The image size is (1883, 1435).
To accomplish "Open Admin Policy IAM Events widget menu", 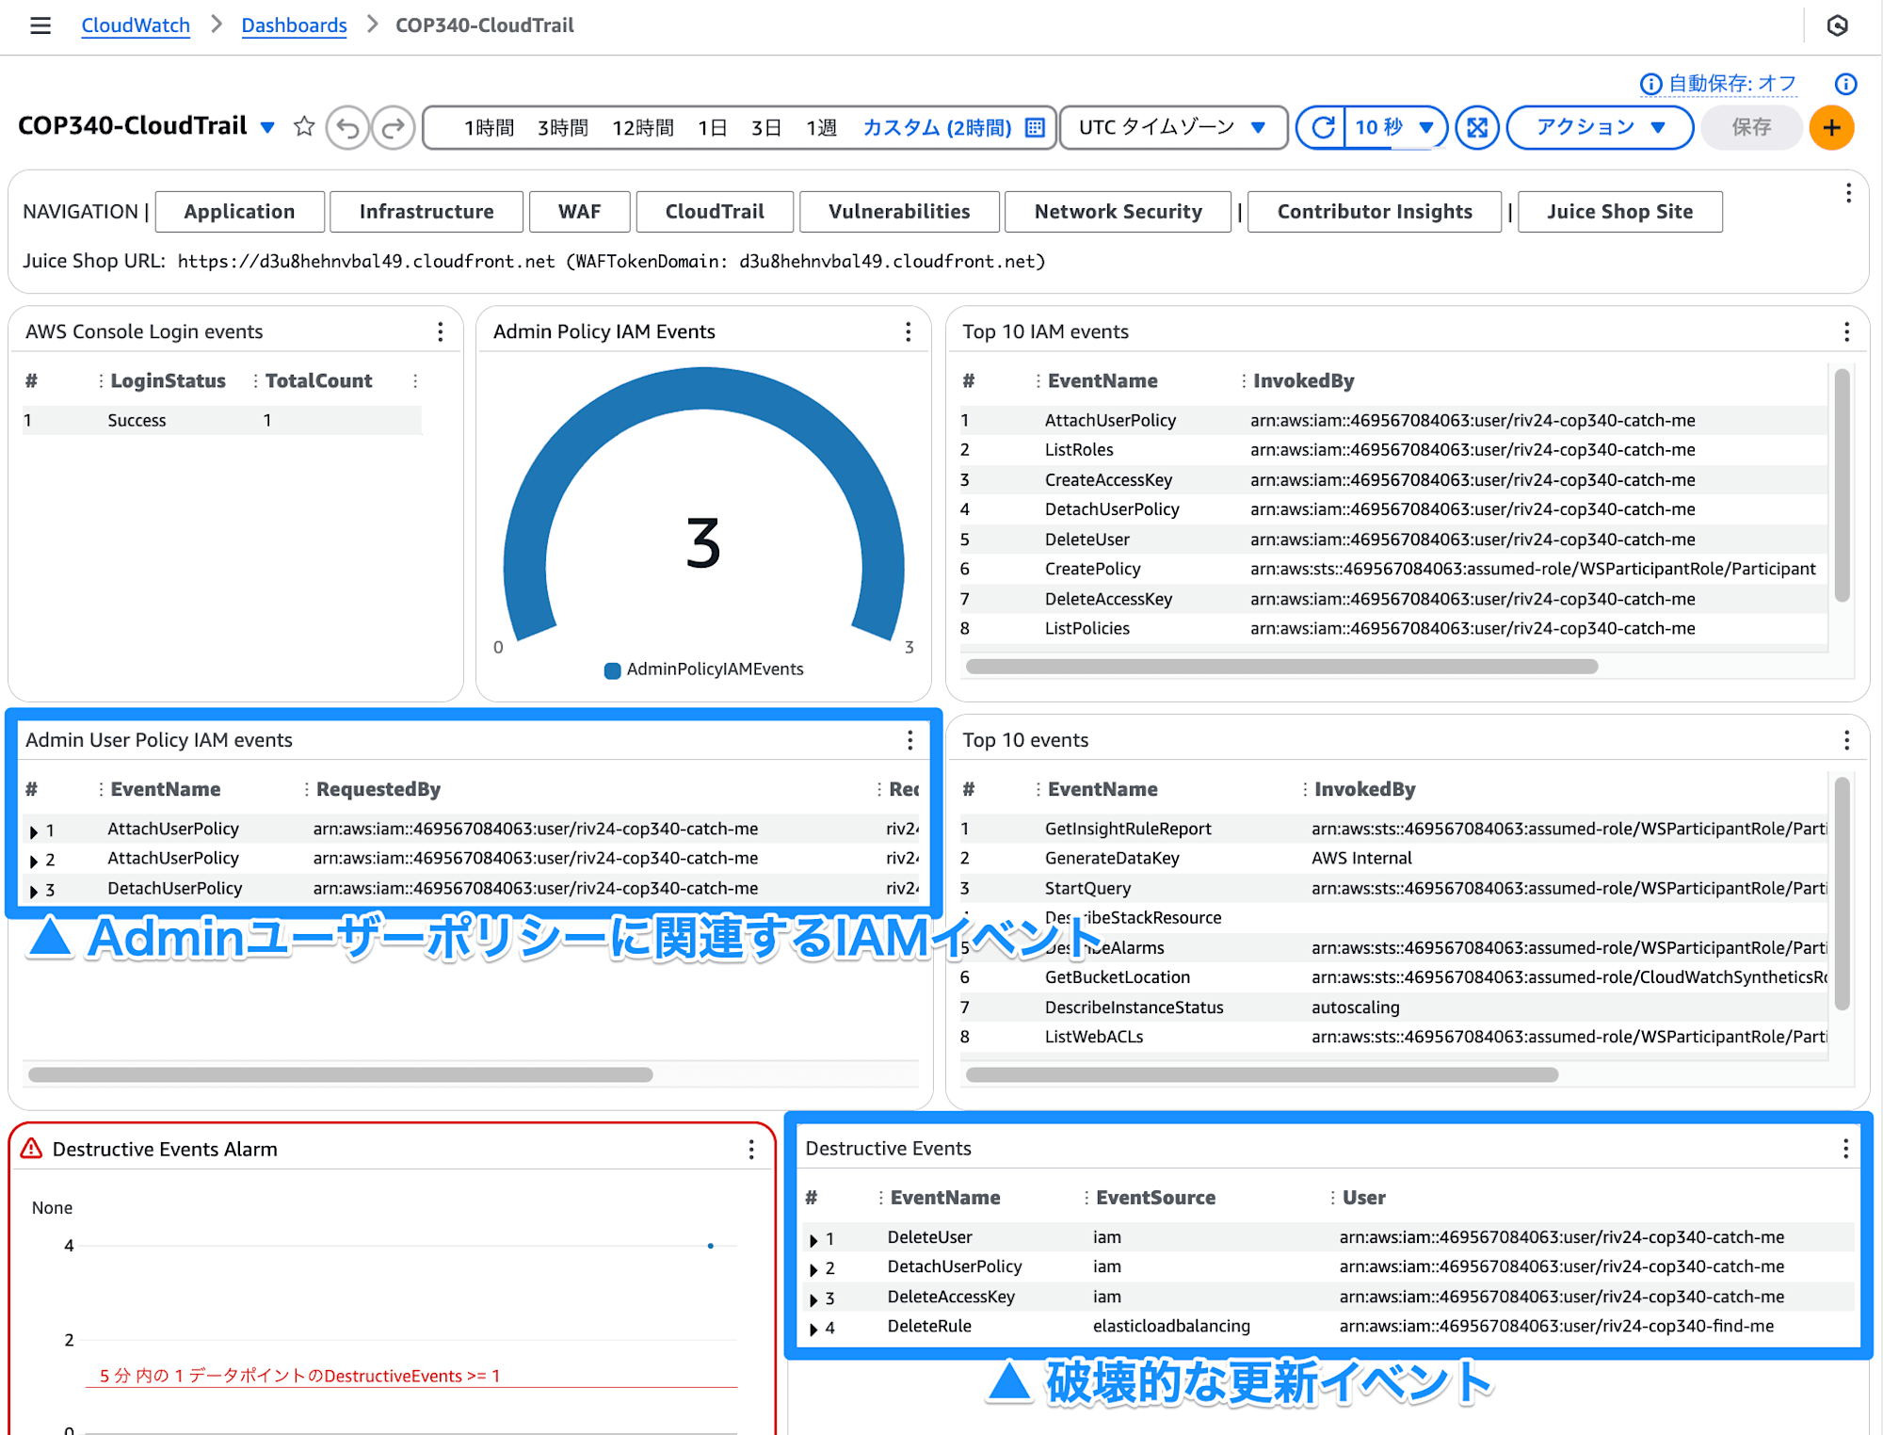I will pos(908,331).
